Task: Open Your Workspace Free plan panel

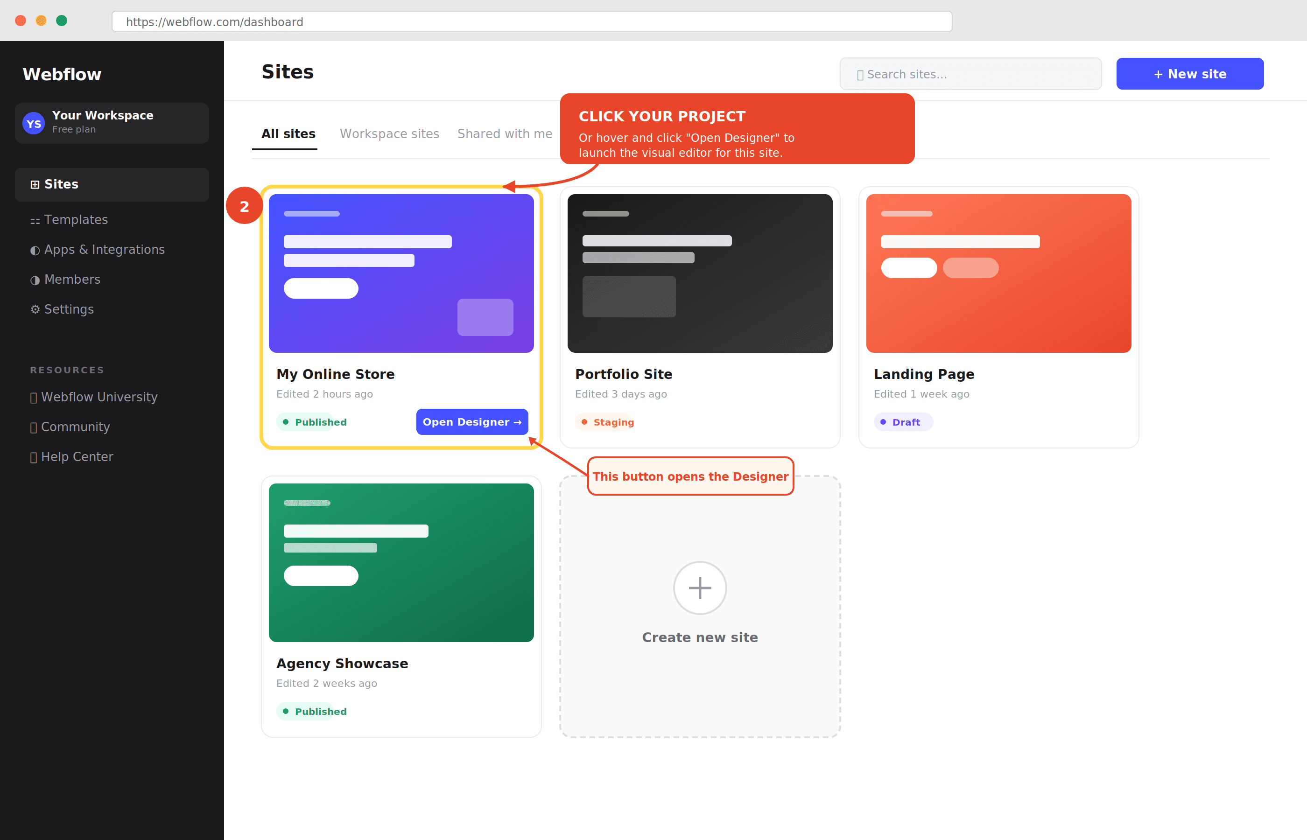Action: pos(112,123)
